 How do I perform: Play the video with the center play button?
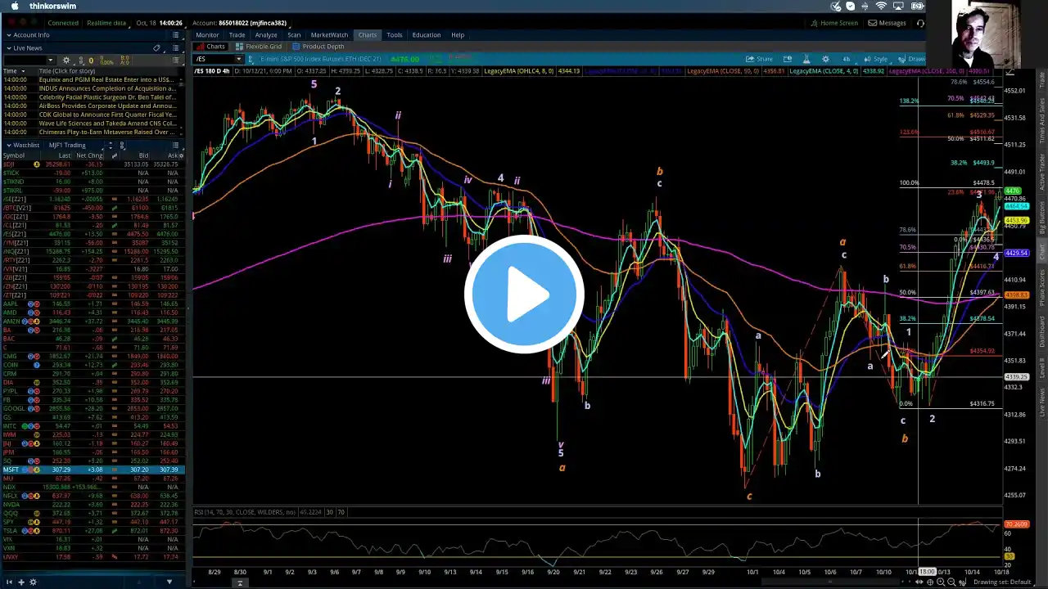[524, 294]
